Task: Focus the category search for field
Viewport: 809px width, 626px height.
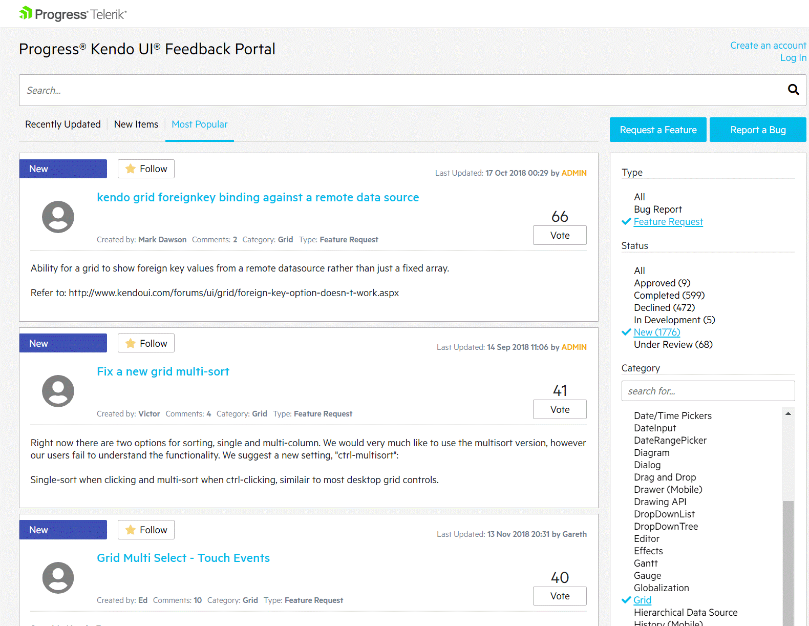Action: pos(708,391)
